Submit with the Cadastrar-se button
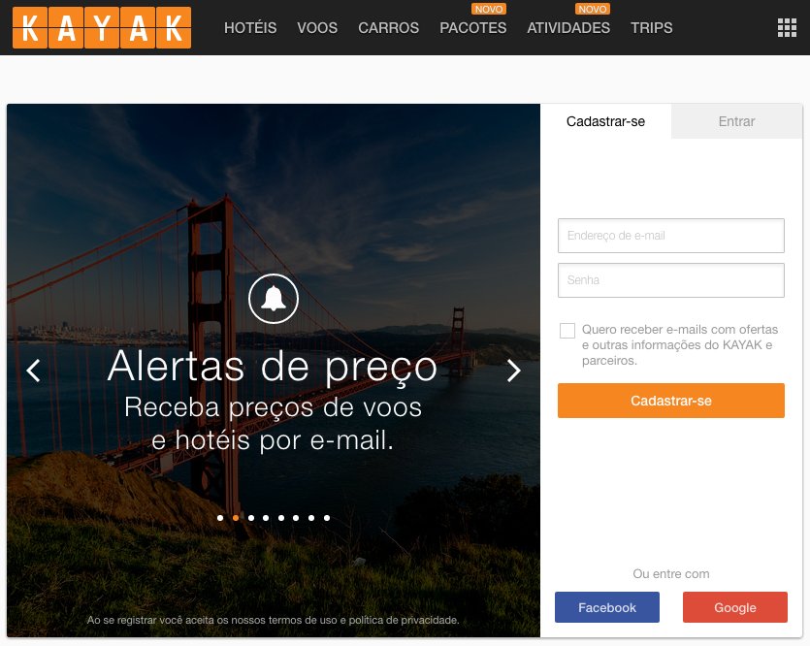 [x=670, y=400]
